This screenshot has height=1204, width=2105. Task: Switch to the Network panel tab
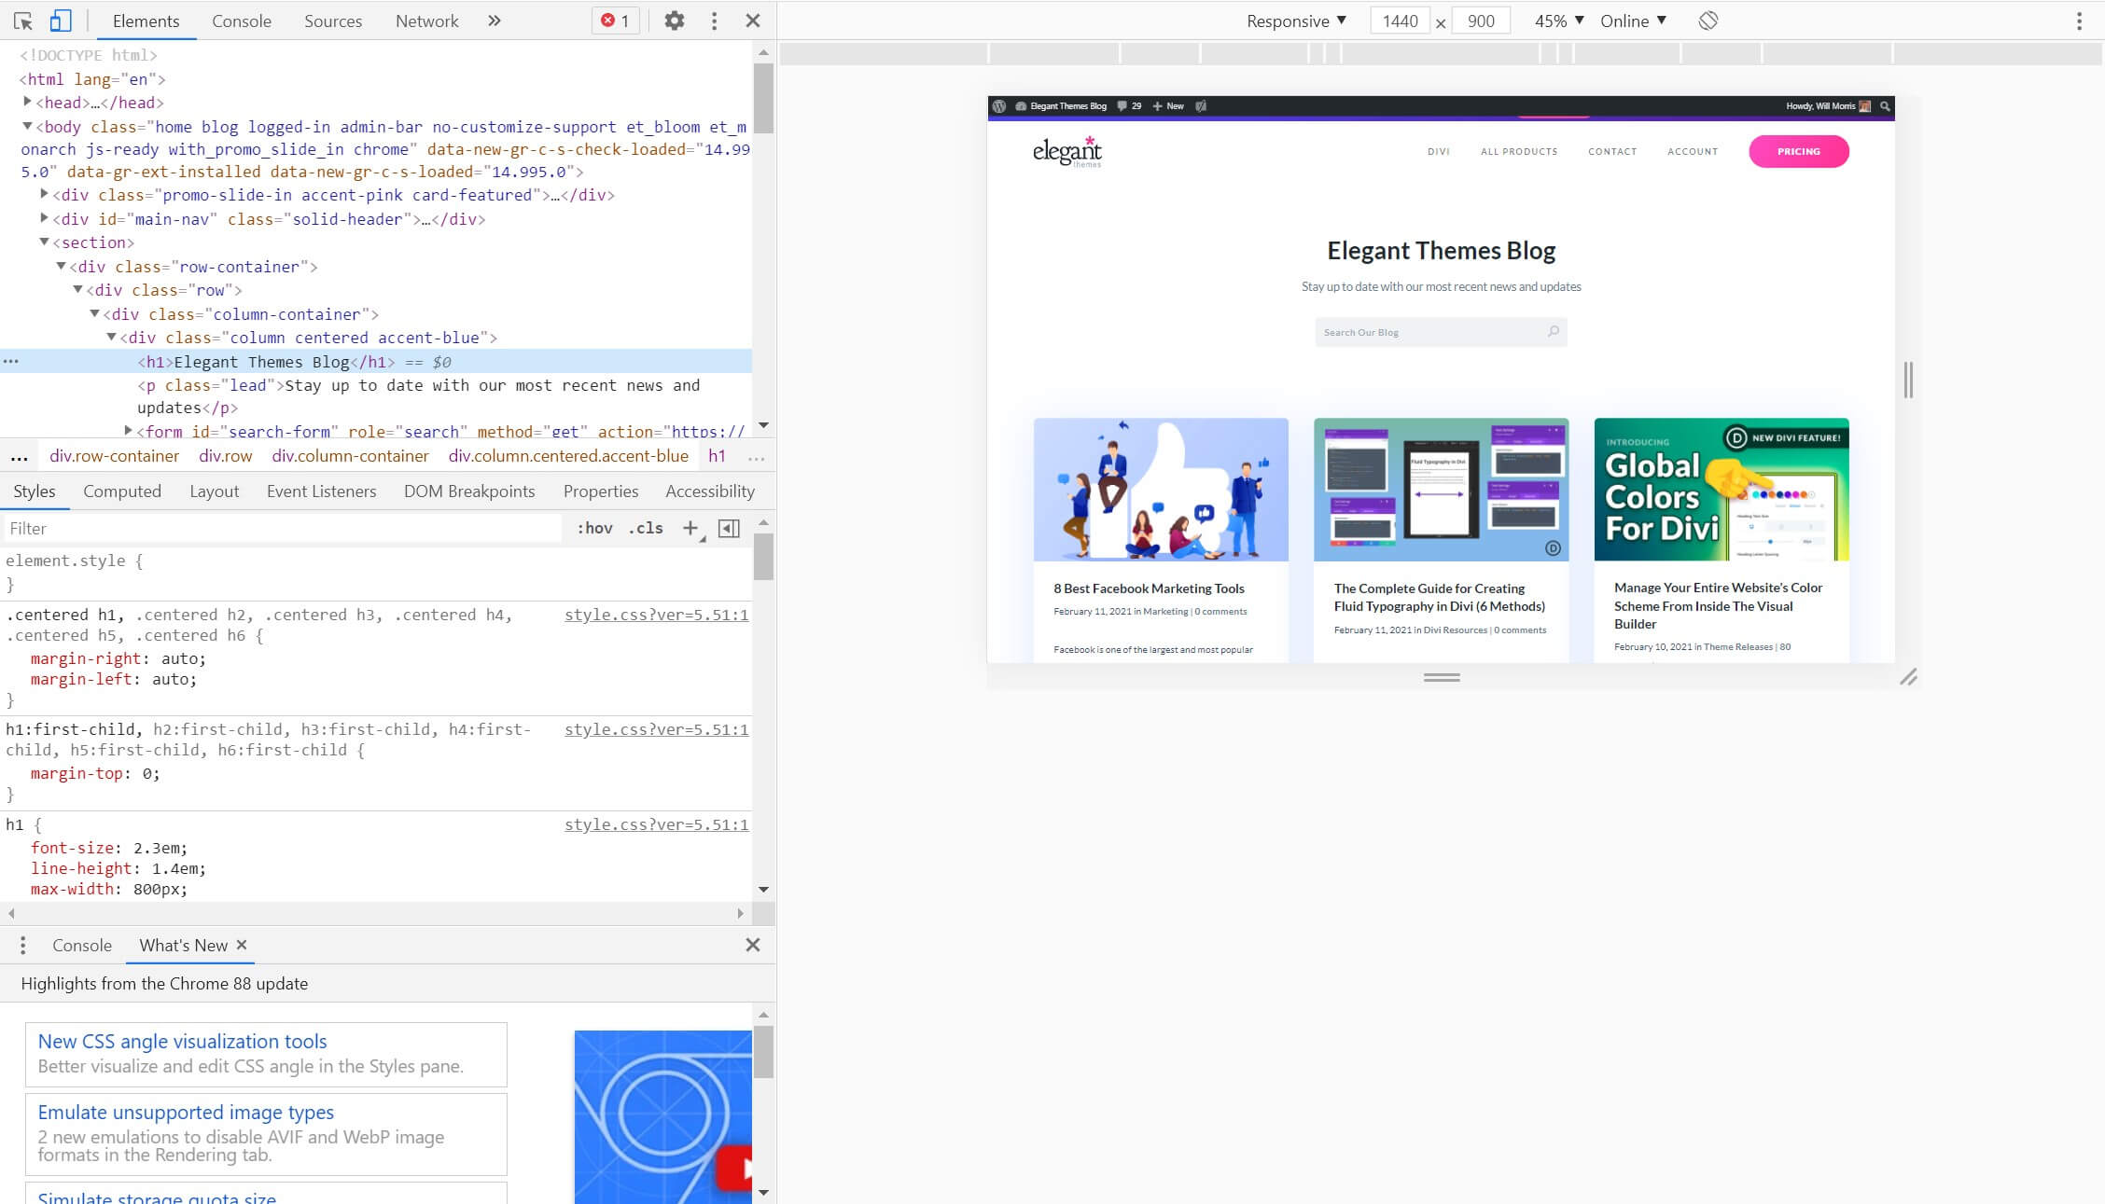click(x=425, y=21)
